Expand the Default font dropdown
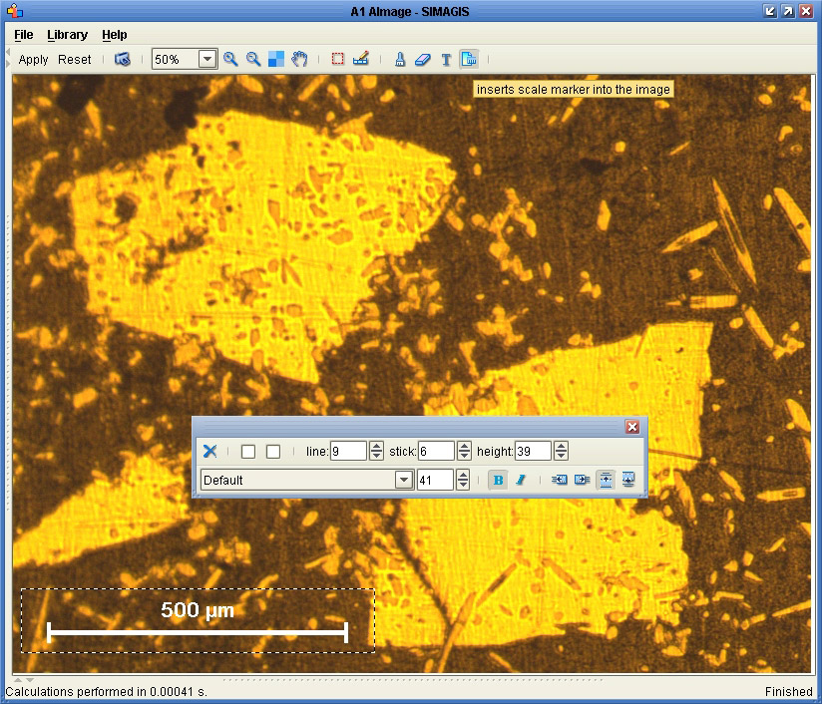Viewport: 822px width, 704px height. pyautogui.click(x=404, y=480)
